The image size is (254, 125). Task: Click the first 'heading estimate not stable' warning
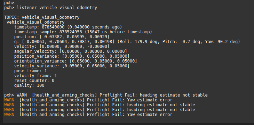[x=112, y=95]
